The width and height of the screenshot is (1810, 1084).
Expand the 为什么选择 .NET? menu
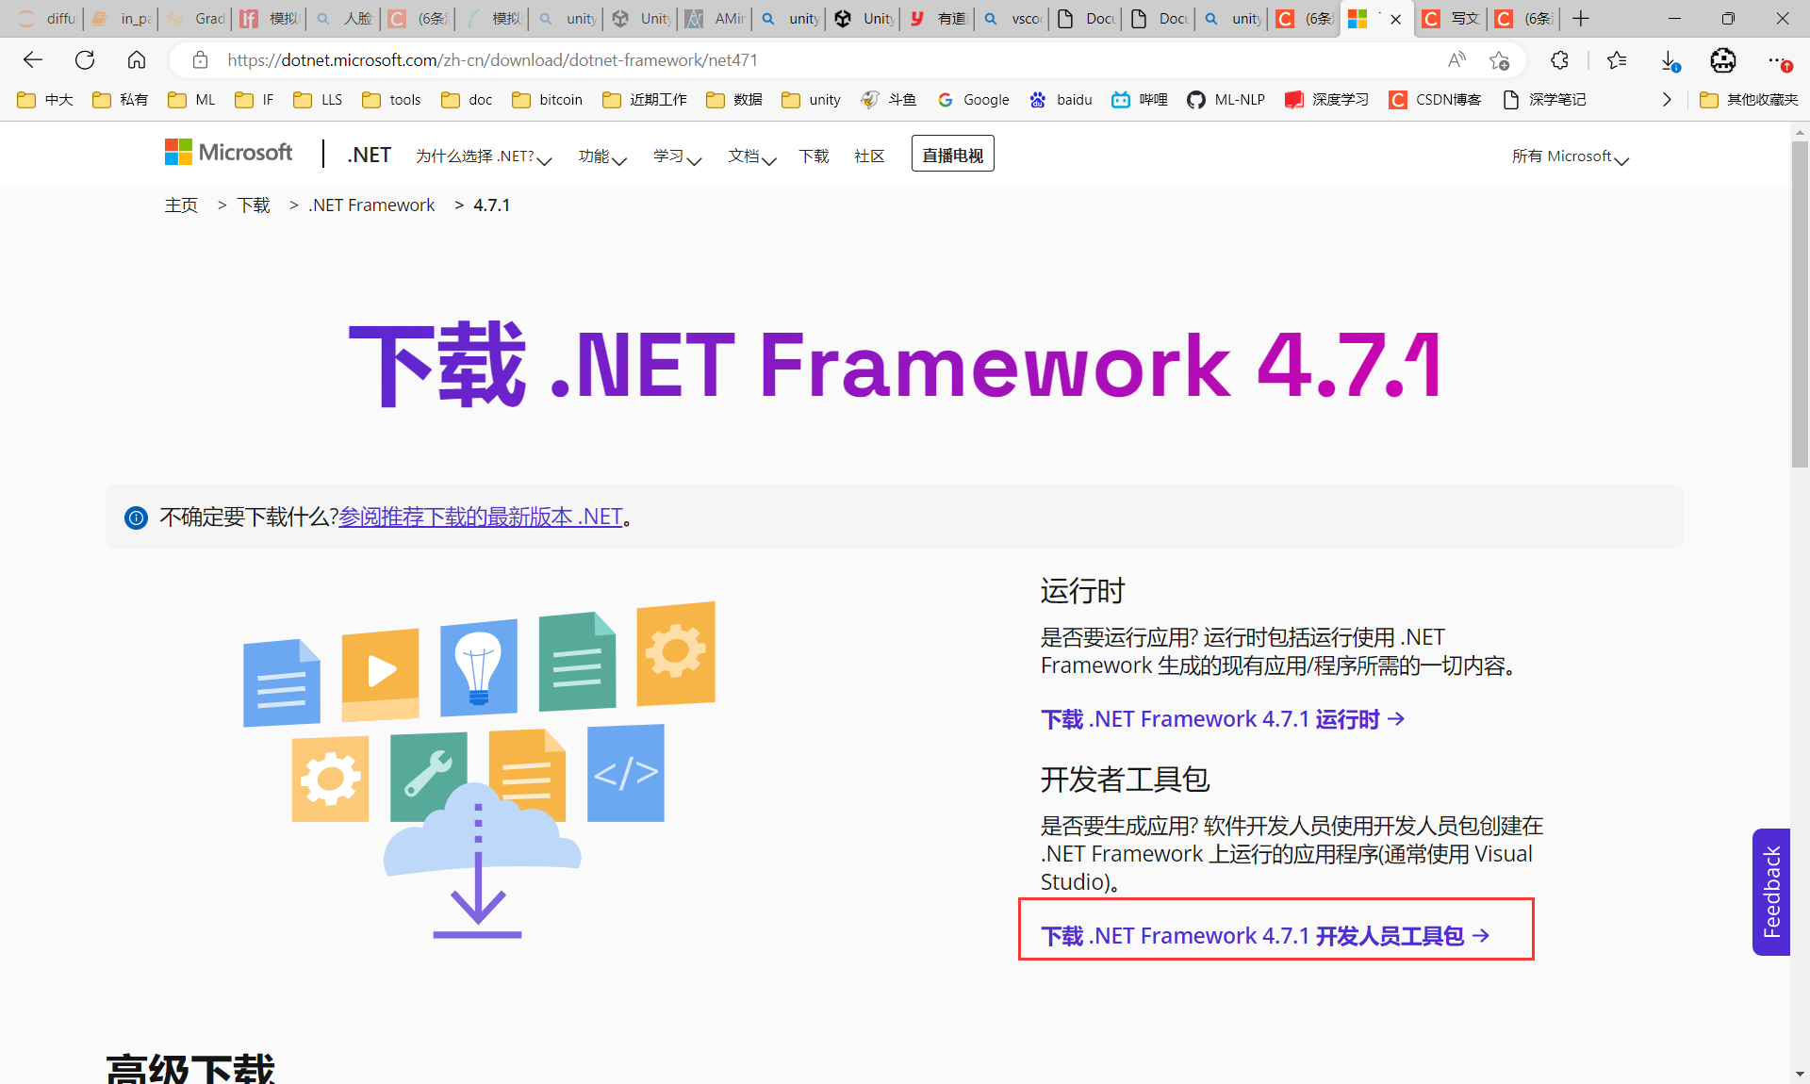tap(484, 156)
